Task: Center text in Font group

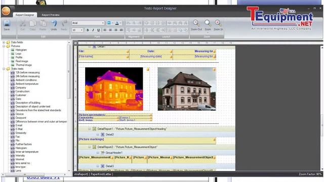Action: click(110, 30)
